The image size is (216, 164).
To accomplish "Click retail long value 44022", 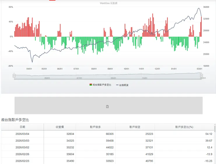I will (110, 147).
